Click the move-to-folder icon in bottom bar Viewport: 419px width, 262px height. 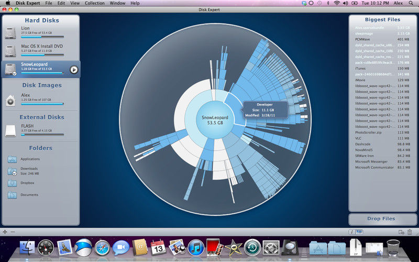(x=401, y=232)
